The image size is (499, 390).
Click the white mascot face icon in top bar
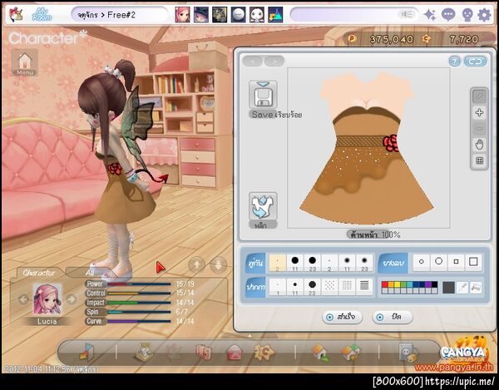tap(257, 15)
